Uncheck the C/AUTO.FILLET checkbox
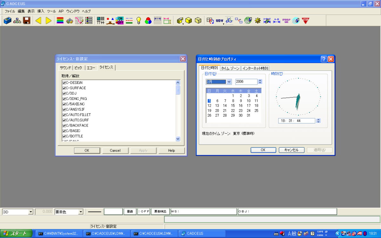 pyautogui.click(x=64, y=115)
